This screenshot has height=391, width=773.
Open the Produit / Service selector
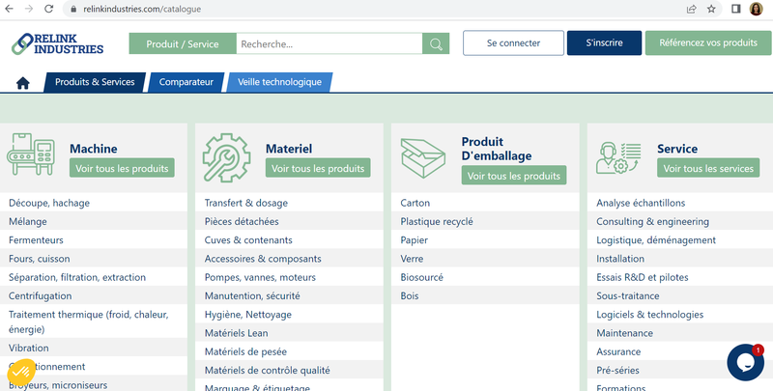coord(183,43)
